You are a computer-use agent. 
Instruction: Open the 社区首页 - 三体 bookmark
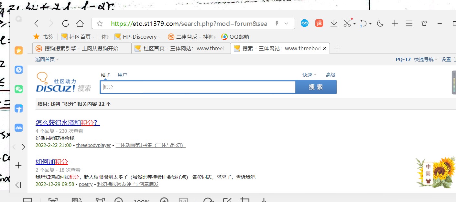85,37
